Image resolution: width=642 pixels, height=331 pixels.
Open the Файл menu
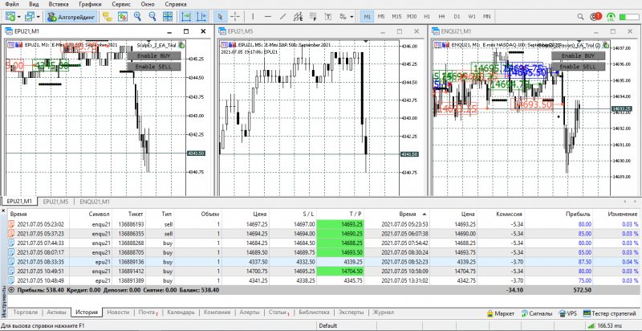(x=11, y=4)
